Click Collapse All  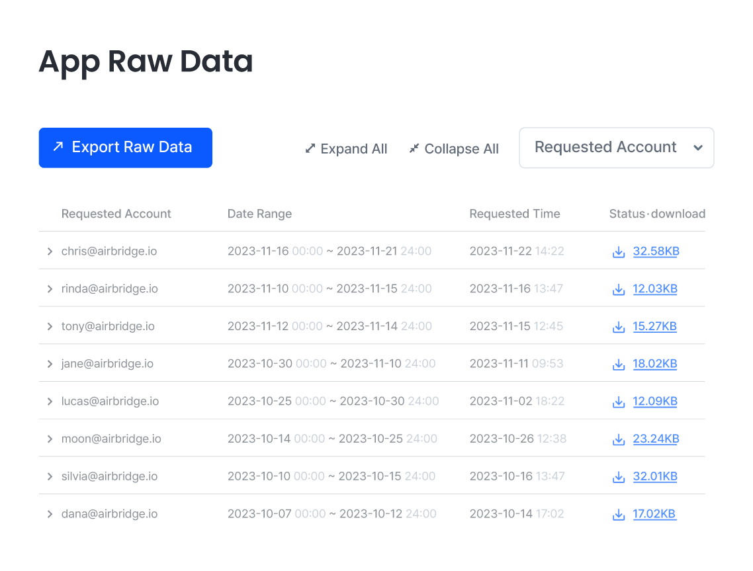coord(454,149)
